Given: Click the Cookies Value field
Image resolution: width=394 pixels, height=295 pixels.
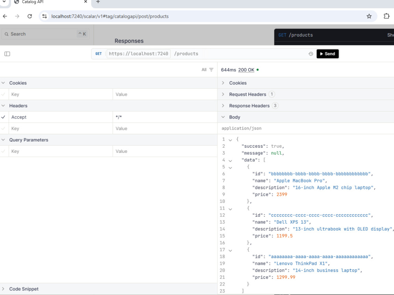Looking at the screenshot, I should tap(165, 95).
